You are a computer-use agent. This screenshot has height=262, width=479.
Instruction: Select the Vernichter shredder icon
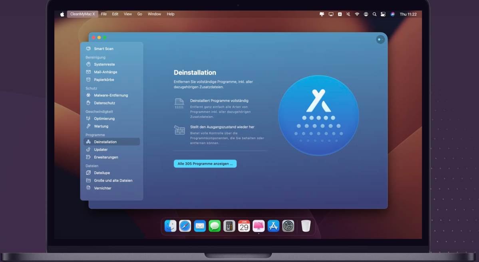(x=88, y=188)
